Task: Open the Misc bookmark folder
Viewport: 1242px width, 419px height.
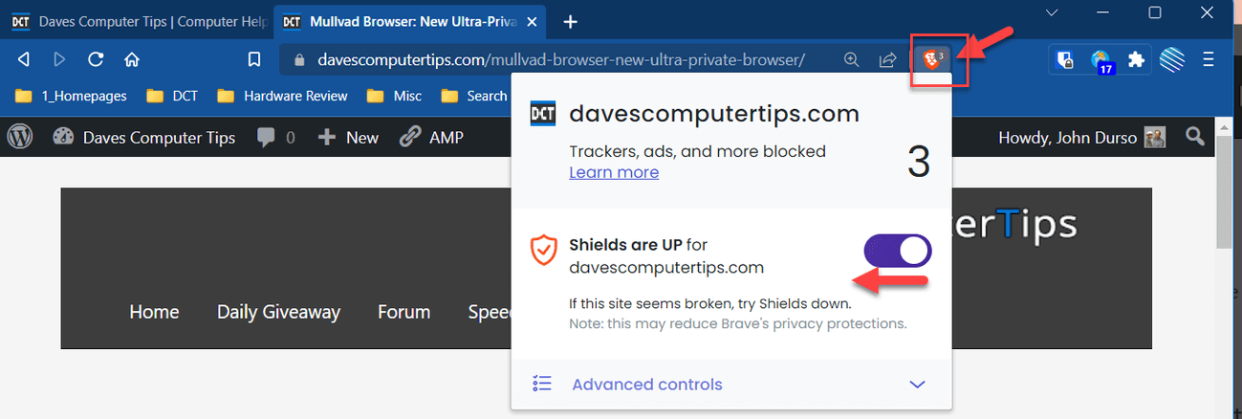Action: pyautogui.click(x=395, y=96)
